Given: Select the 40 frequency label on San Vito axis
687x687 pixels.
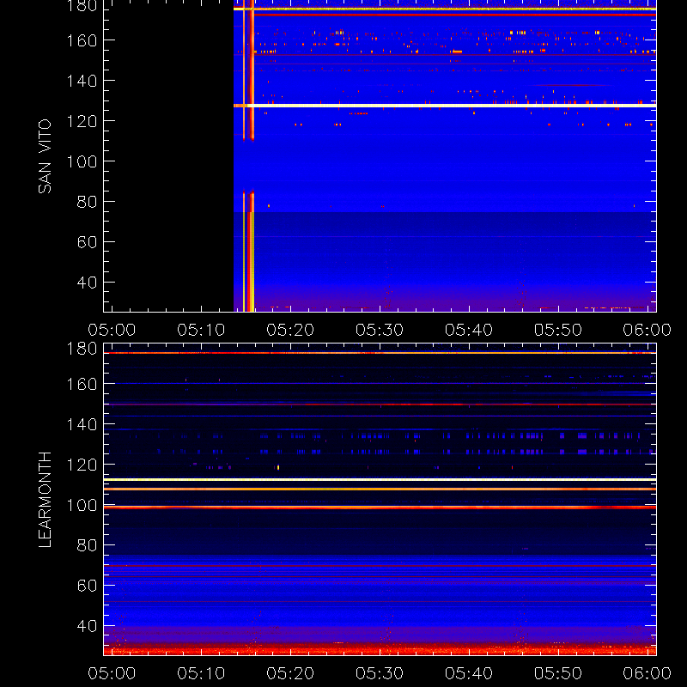Looking at the screenshot, I should tap(87, 283).
